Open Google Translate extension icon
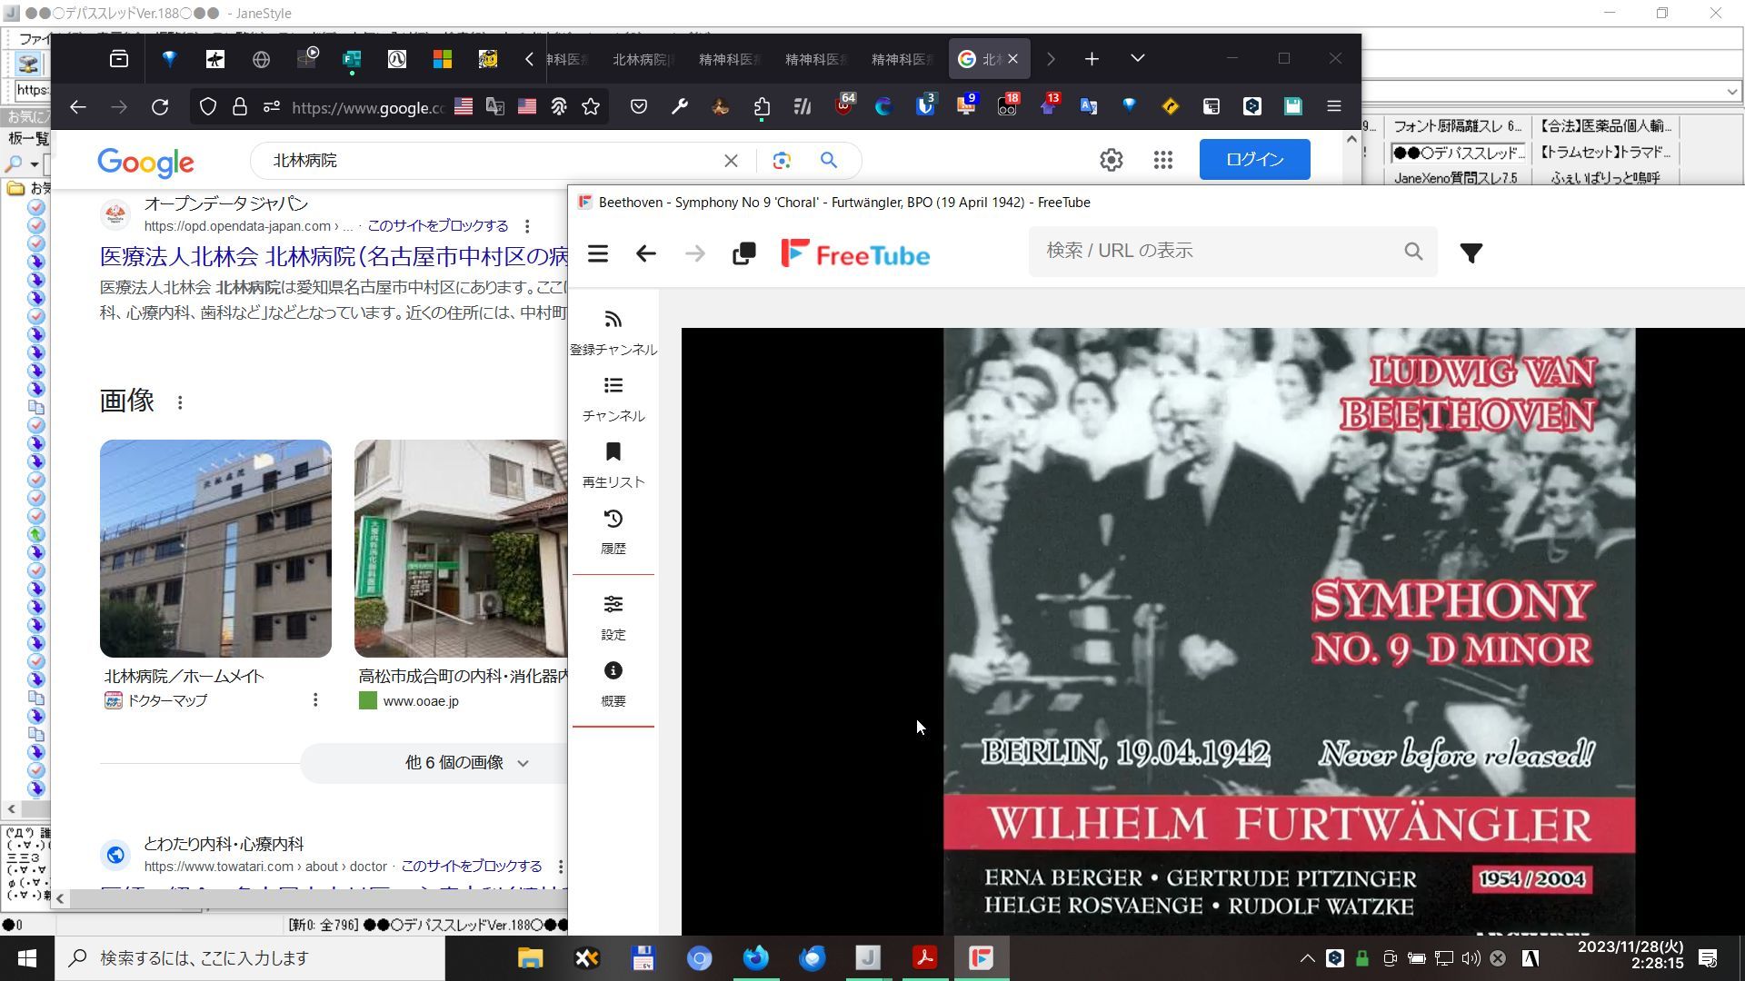Screen dimensions: 1745x981 point(1088,107)
